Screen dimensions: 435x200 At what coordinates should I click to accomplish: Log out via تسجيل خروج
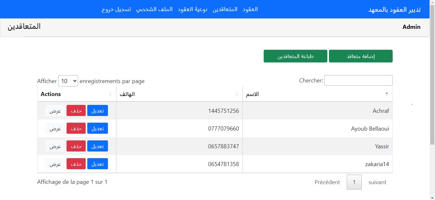click(x=116, y=9)
